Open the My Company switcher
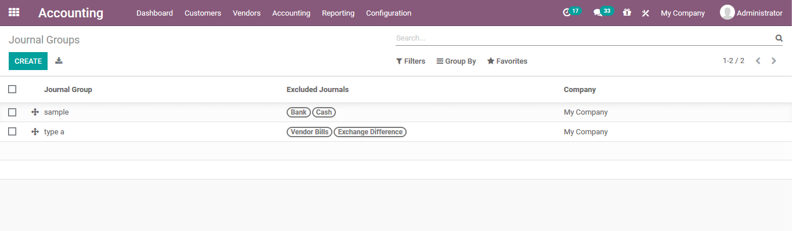The image size is (793, 231). click(x=683, y=13)
